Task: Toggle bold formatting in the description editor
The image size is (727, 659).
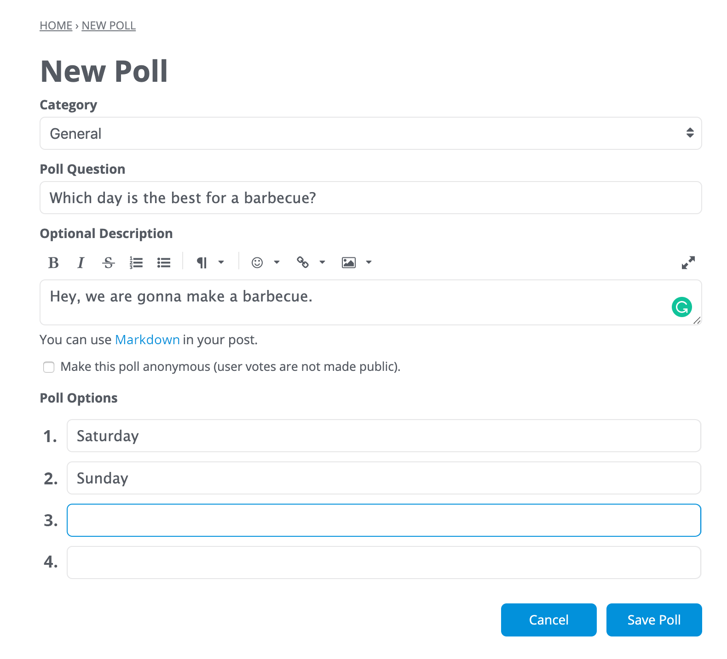Action: (53, 262)
